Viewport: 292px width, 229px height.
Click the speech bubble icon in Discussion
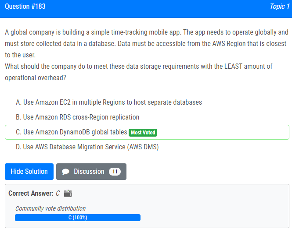(x=65, y=172)
